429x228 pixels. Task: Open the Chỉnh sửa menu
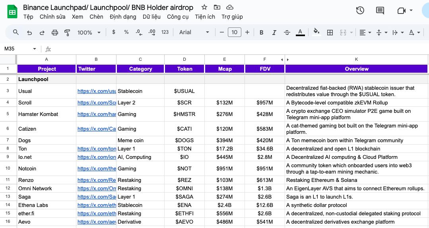tap(52, 17)
